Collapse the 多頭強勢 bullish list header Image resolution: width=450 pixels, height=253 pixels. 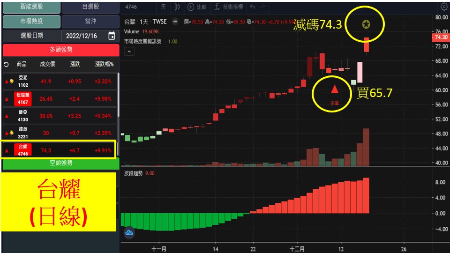[x=61, y=50]
